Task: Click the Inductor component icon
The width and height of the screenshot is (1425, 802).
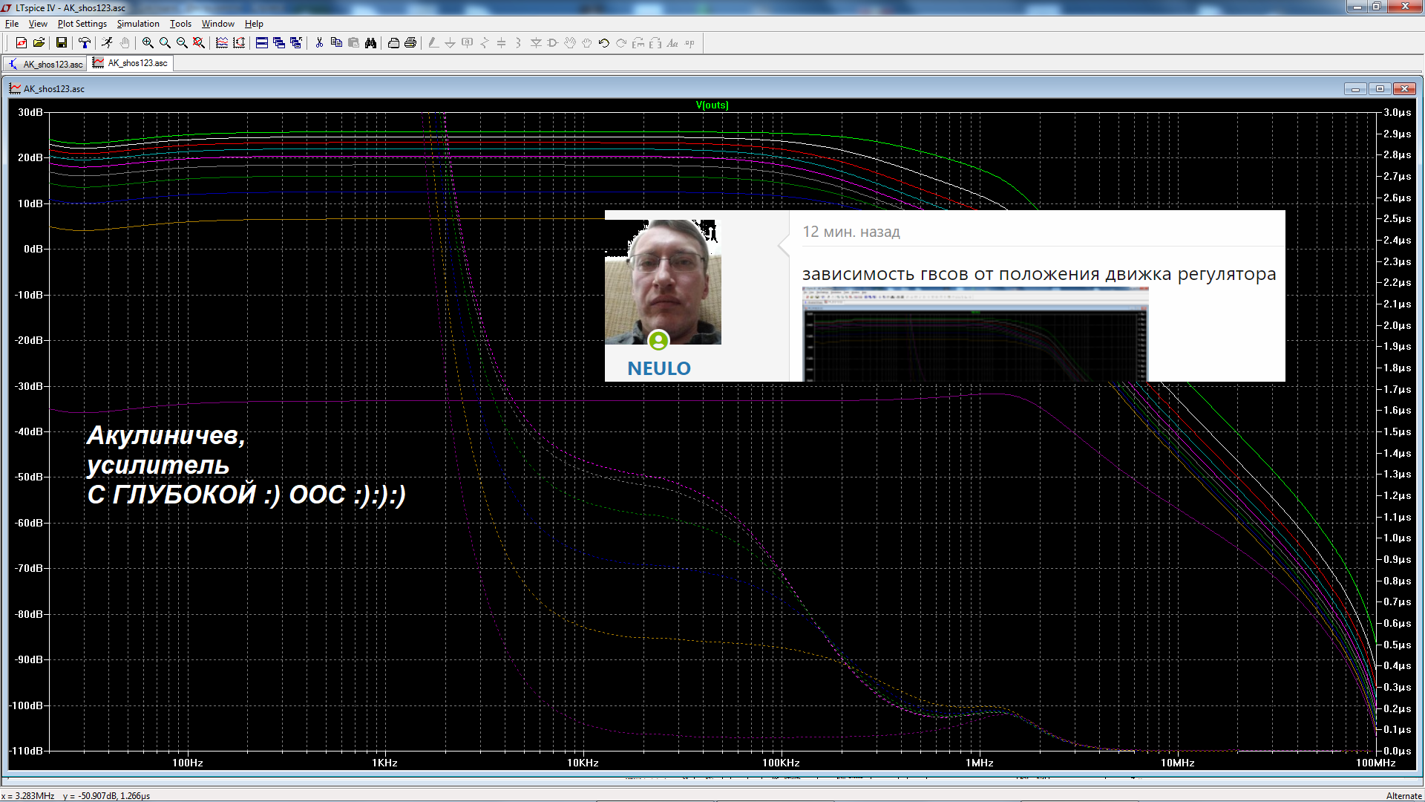Action: point(518,43)
